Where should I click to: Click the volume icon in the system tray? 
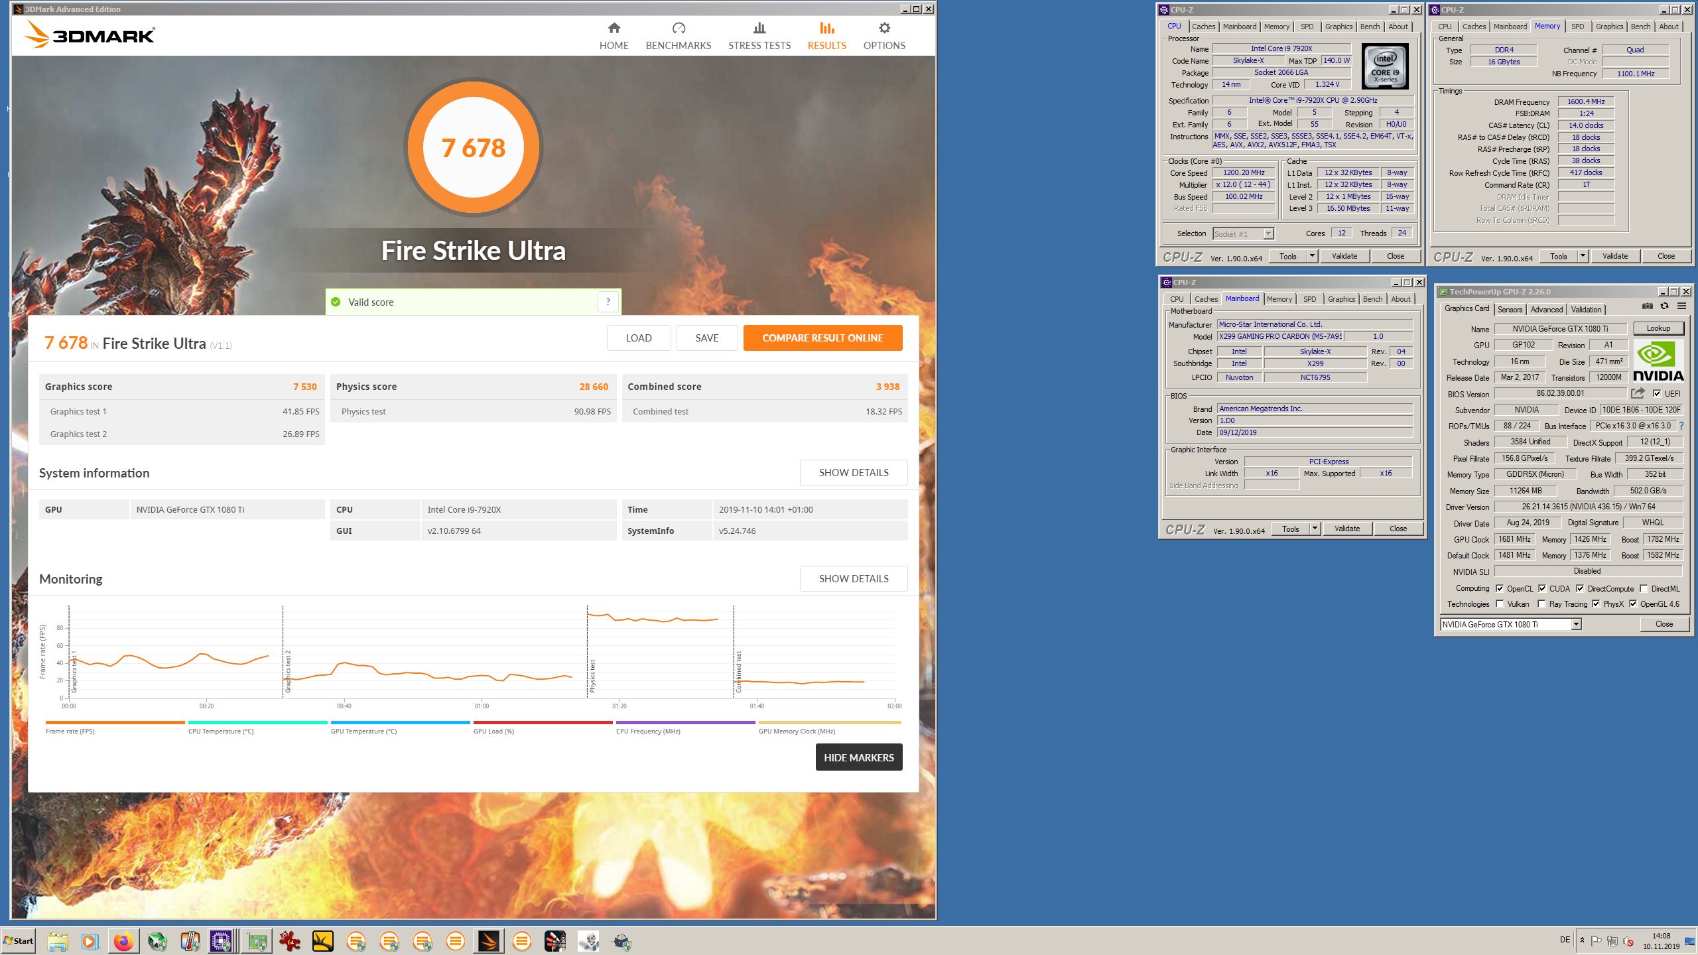[x=1628, y=941]
